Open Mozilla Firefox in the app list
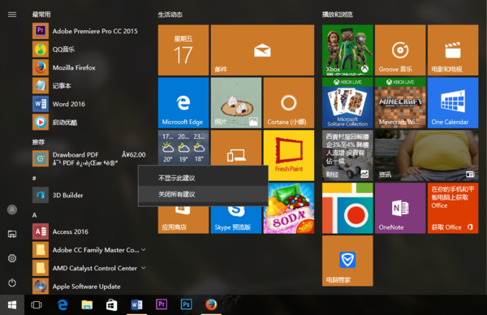Viewport: 487px width, 315px height. [x=88, y=67]
